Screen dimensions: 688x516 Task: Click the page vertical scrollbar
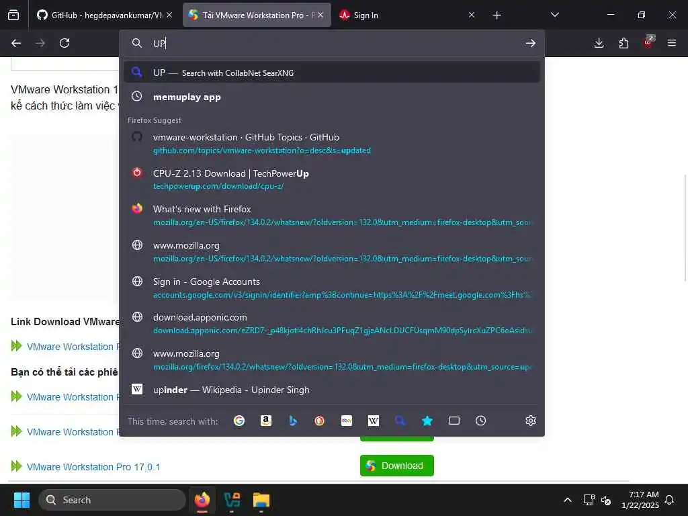(x=685, y=227)
